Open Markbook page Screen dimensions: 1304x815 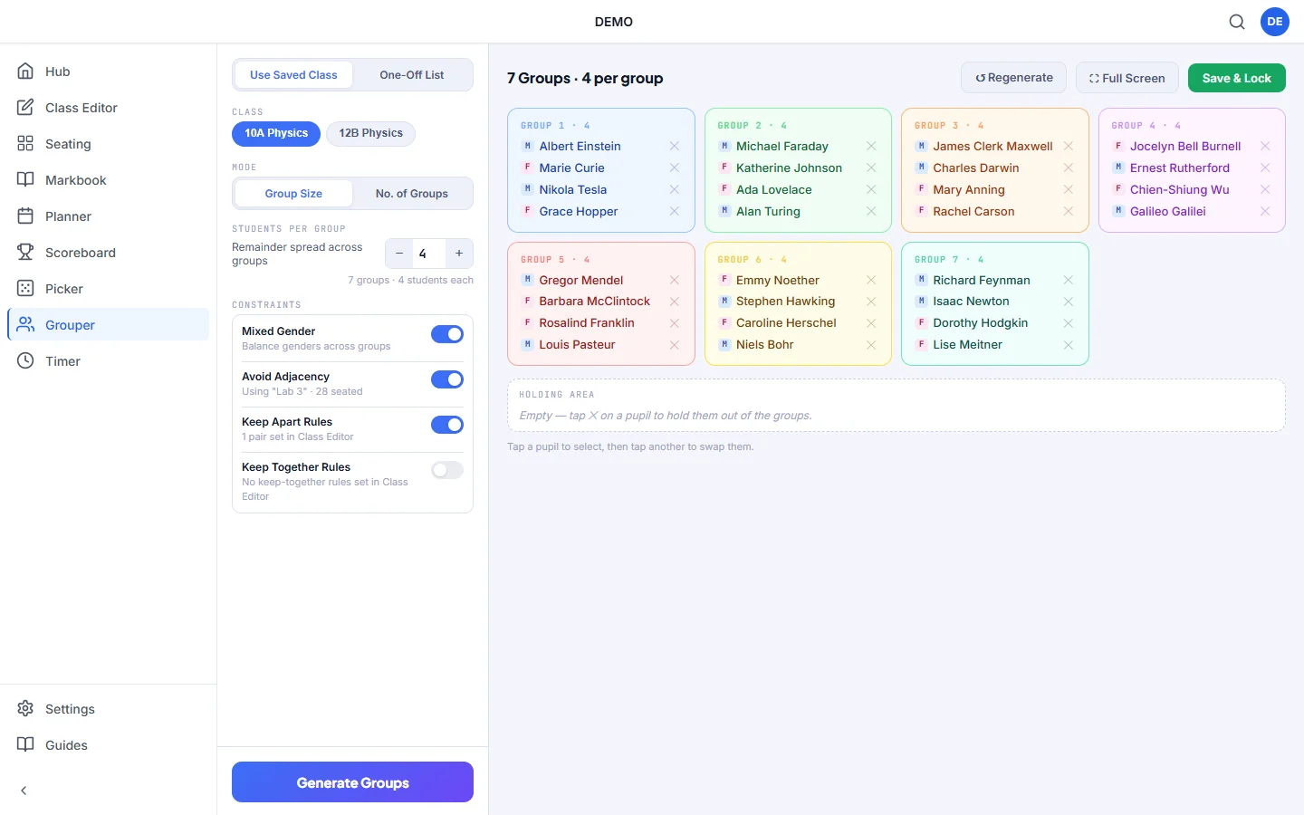109,180
